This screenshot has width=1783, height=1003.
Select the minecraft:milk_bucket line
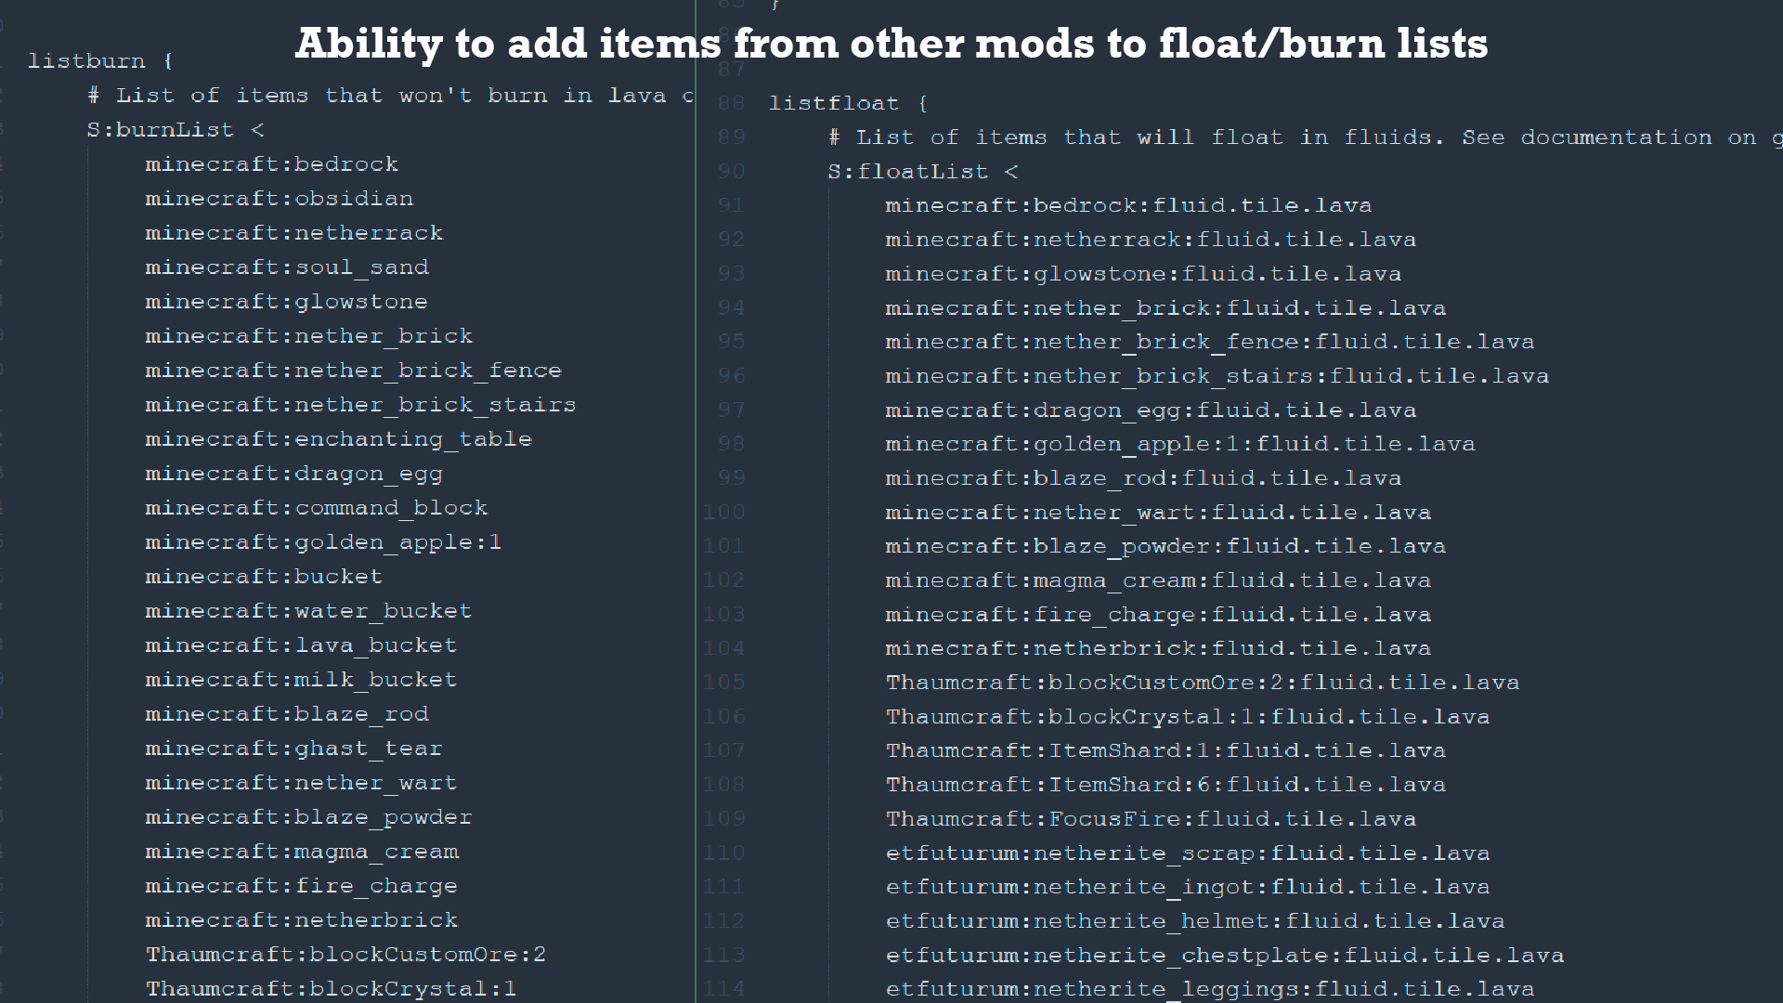pyautogui.click(x=301, y=680)
